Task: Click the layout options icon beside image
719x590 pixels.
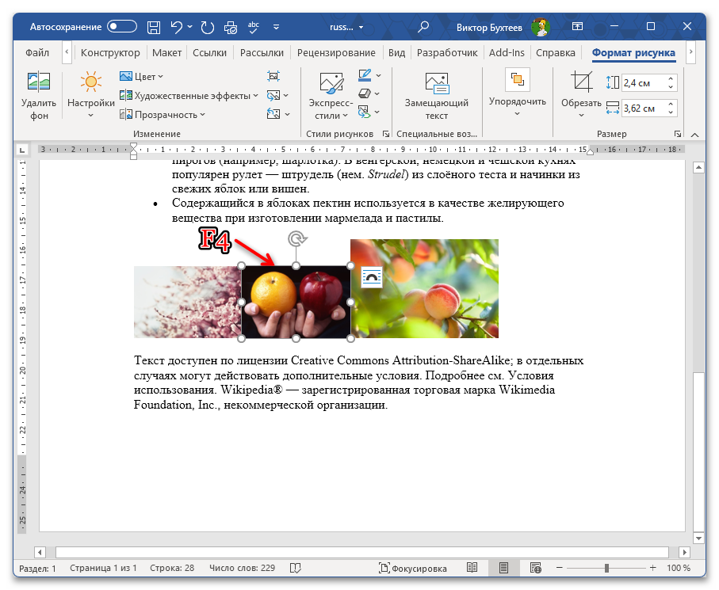Action: point(372,277)
